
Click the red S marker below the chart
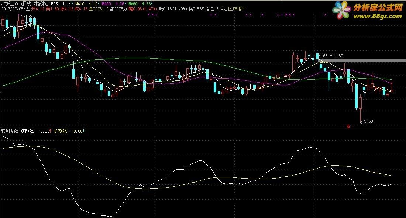[348, 127]
